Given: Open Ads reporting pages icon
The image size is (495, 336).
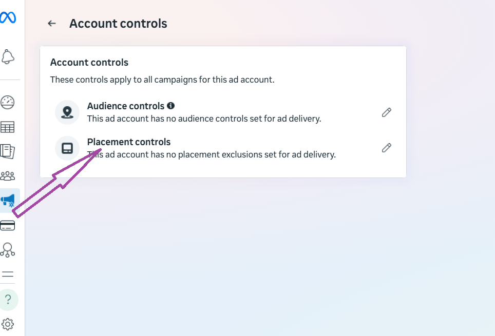Looking at the screenshot, I should pyautogui.click(x=7, y=151).
